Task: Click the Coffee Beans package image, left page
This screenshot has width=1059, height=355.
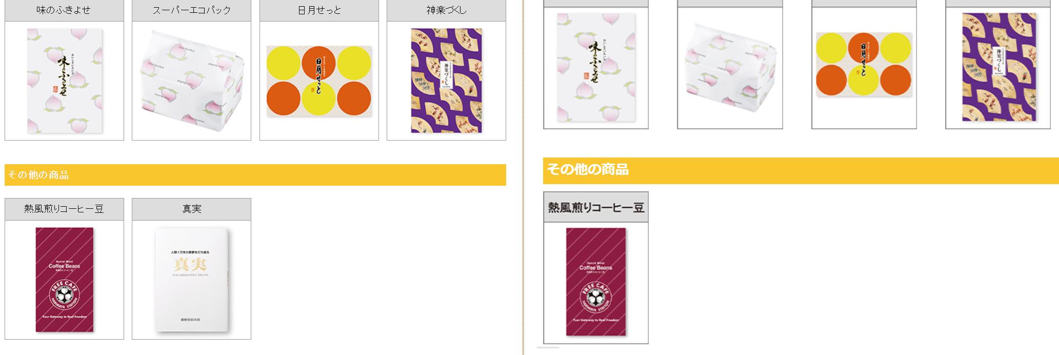Action: tap(65, 280)
